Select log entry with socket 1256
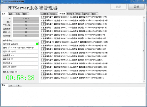Screen dimensions: 147x107 pos(74,17)
